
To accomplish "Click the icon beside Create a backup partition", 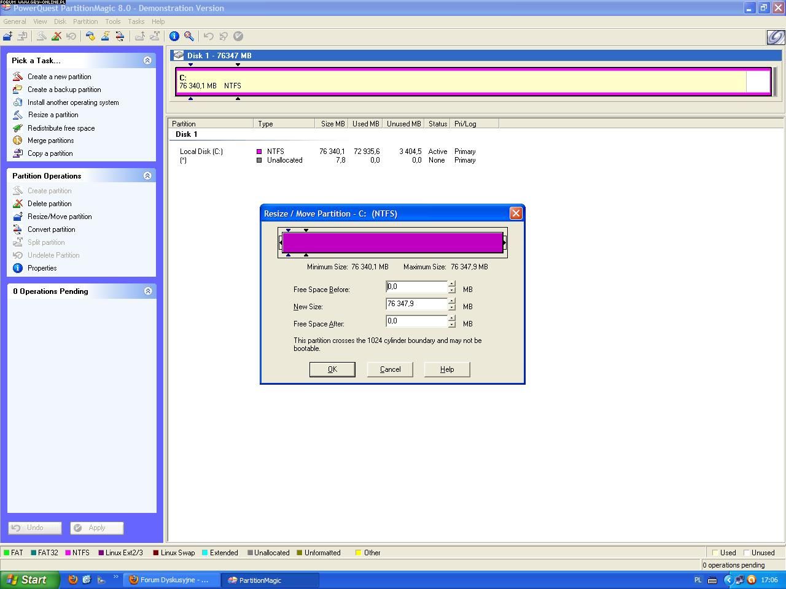I will (x=18, y=90).
